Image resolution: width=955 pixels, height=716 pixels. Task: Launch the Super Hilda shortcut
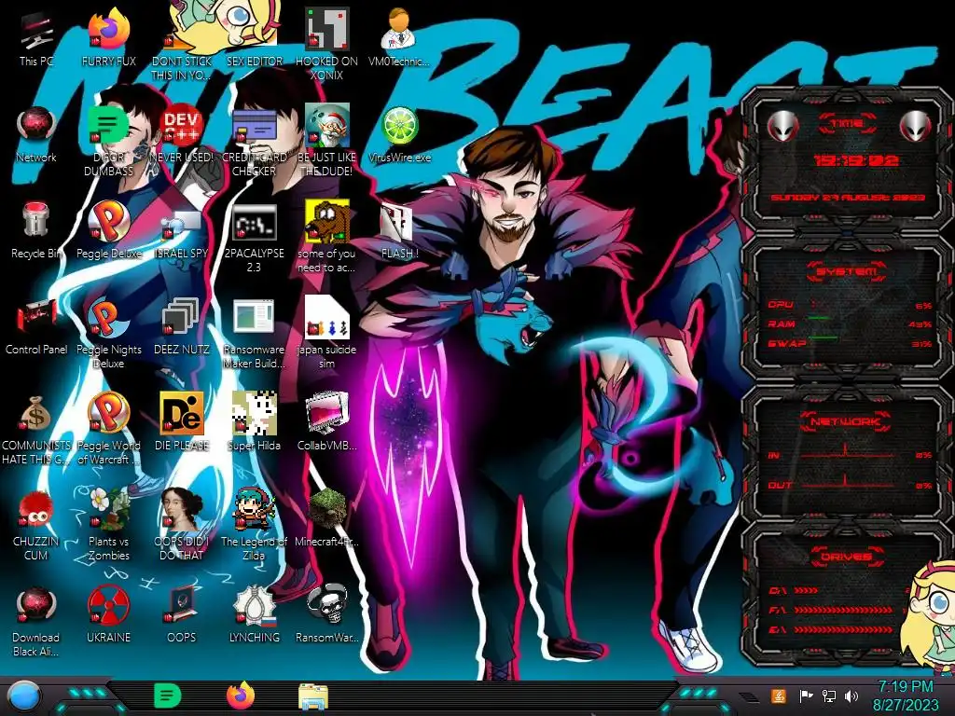[254, 422]
